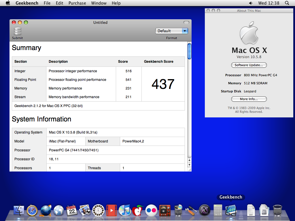Click the vertical scrollbar thumb in Geekbench window
Screen dimensions: 295x221
click(190, 51)
